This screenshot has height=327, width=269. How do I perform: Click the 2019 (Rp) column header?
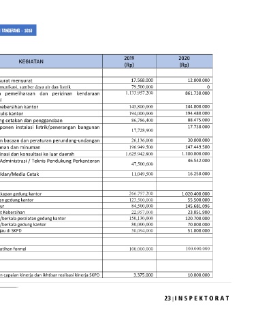coord(129,61)
